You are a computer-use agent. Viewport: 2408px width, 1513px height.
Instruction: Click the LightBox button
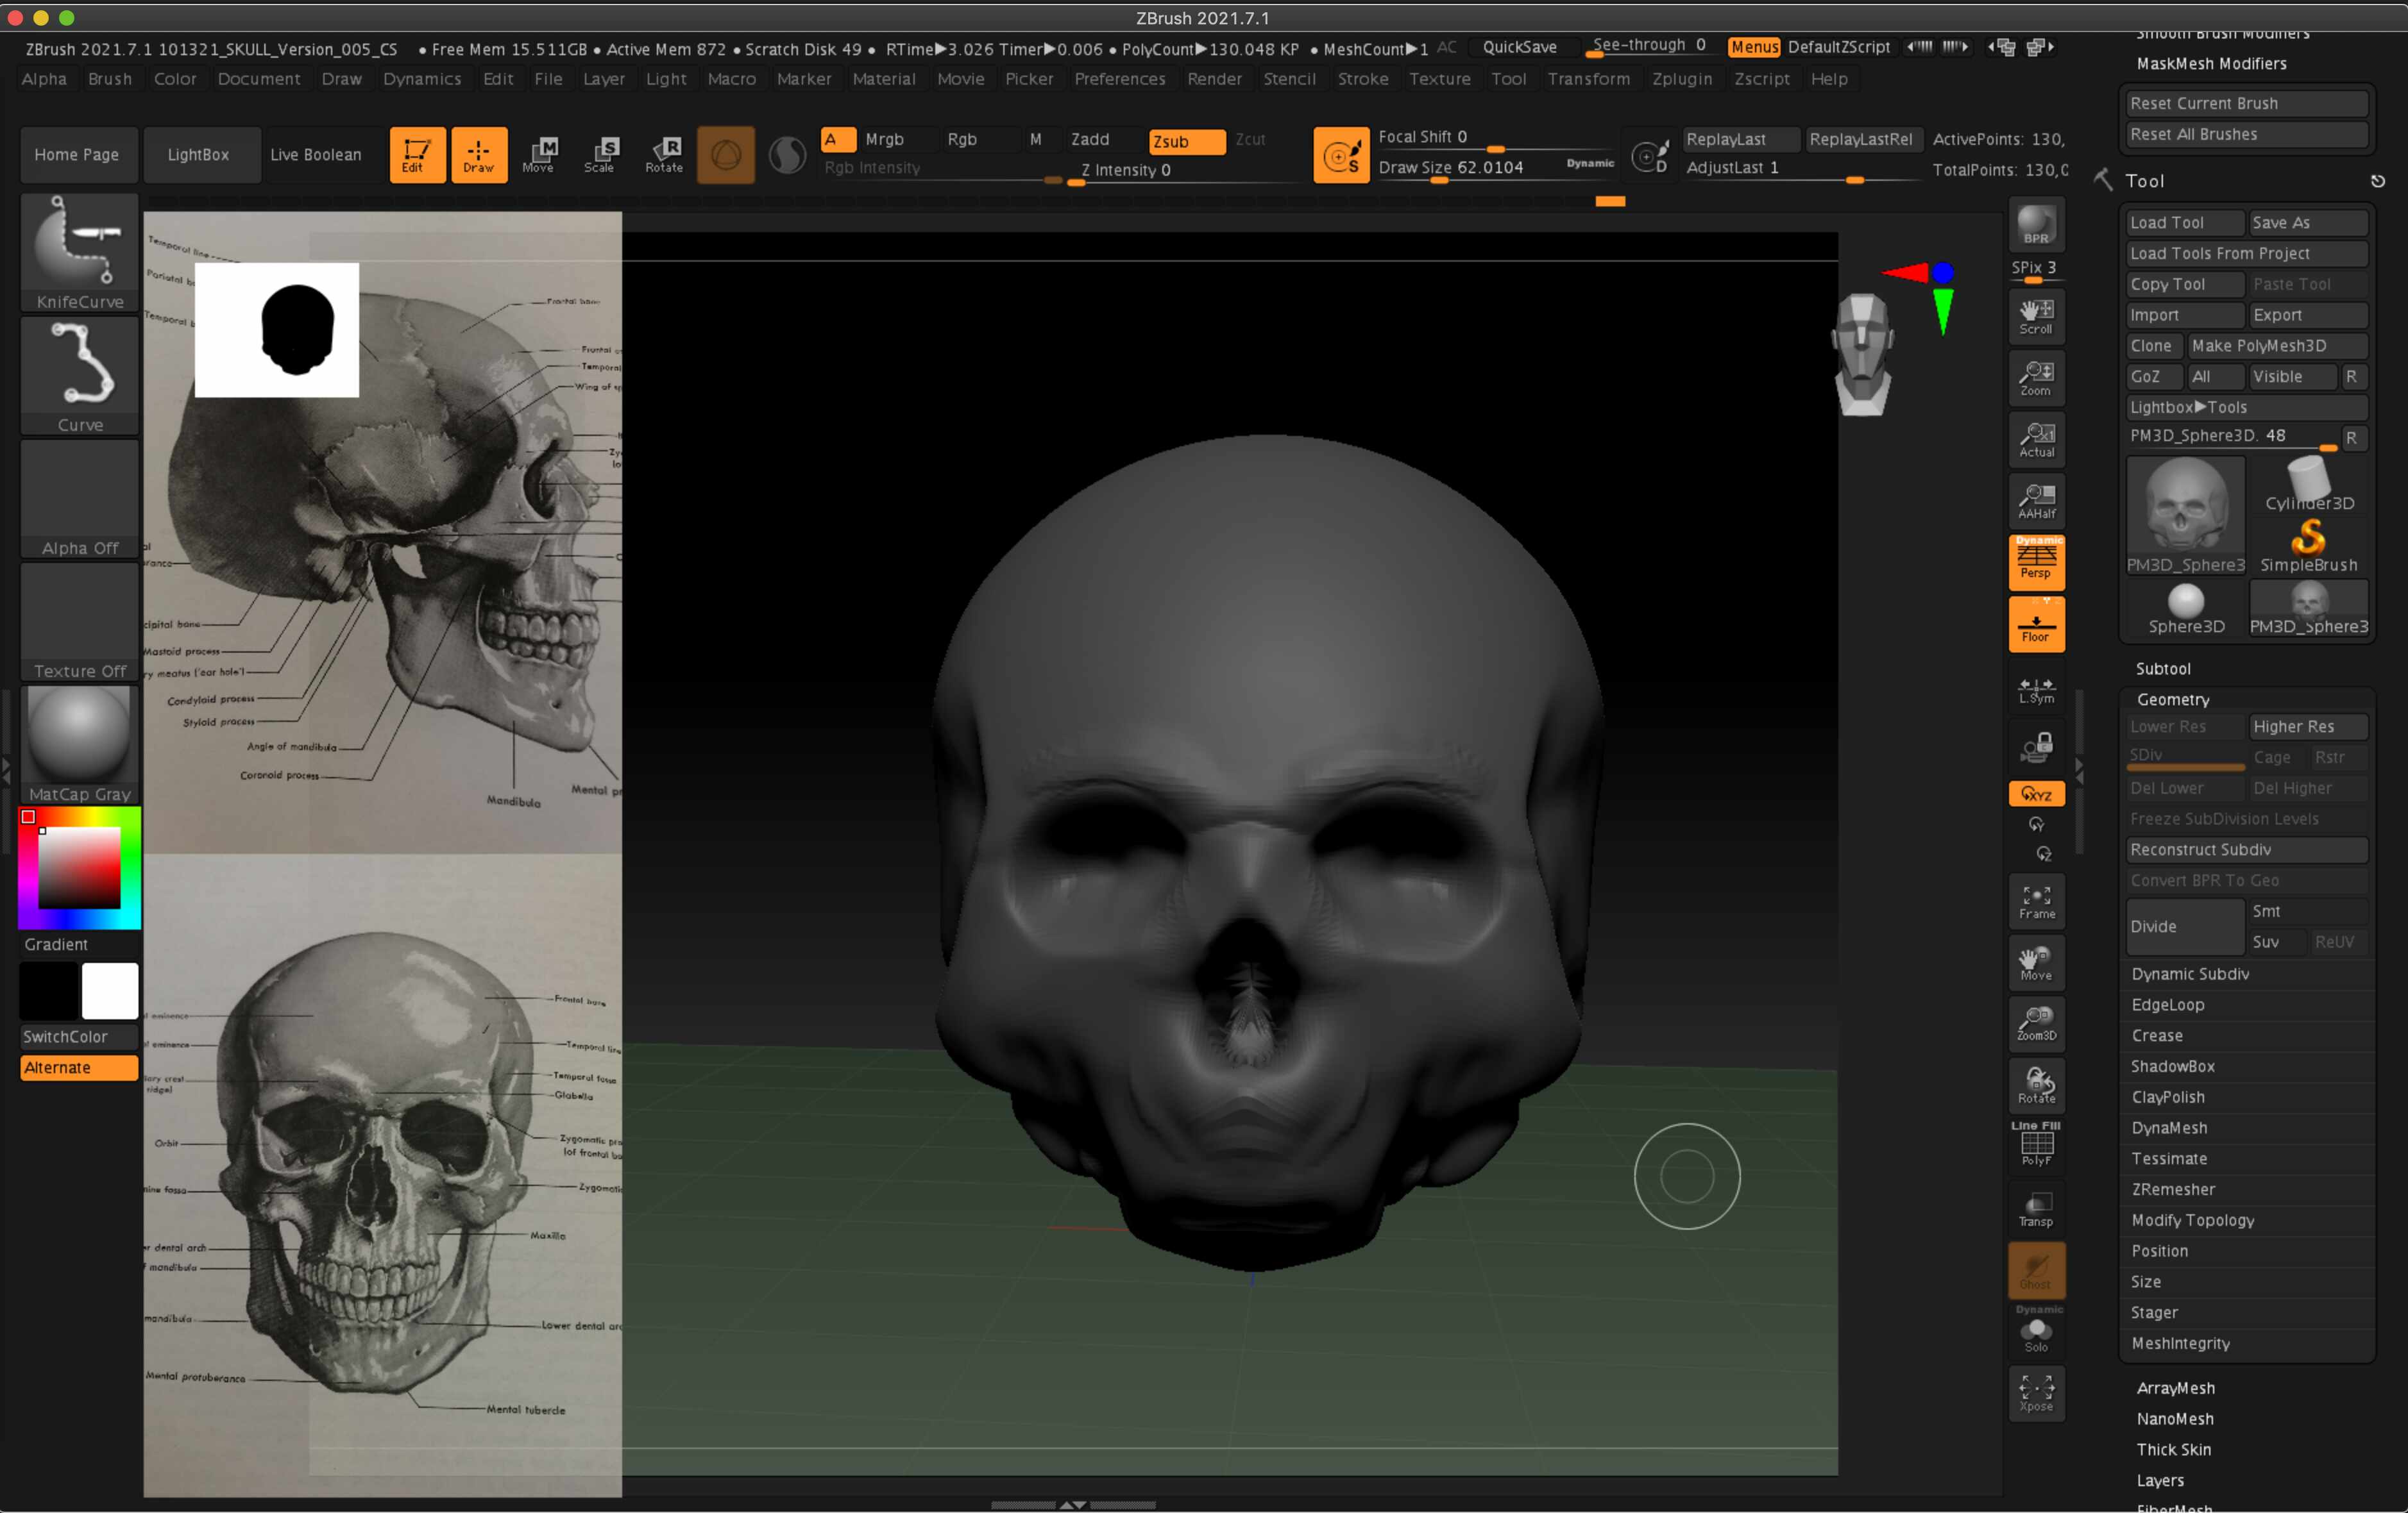click(x=198, y=155)
